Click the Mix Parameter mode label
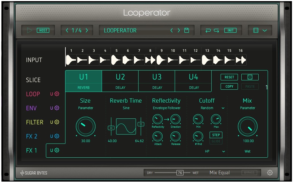This screenshot has height=183, width=294. (x=248, y=108)
